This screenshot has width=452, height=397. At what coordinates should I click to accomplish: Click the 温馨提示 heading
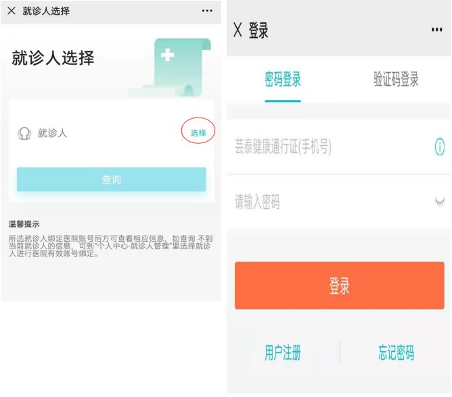(x=24, y=223)
